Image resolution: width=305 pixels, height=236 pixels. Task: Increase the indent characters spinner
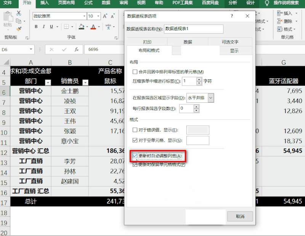199,79
